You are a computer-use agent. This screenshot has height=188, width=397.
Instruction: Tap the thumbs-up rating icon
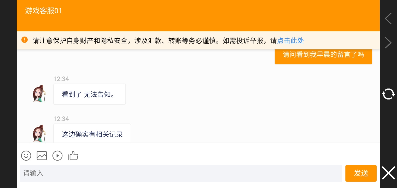click(x=73, y=156)
